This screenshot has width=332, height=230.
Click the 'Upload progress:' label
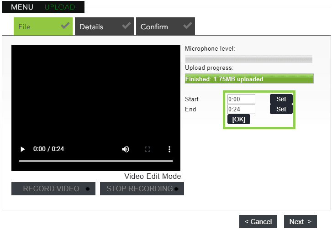coord(209,68)
